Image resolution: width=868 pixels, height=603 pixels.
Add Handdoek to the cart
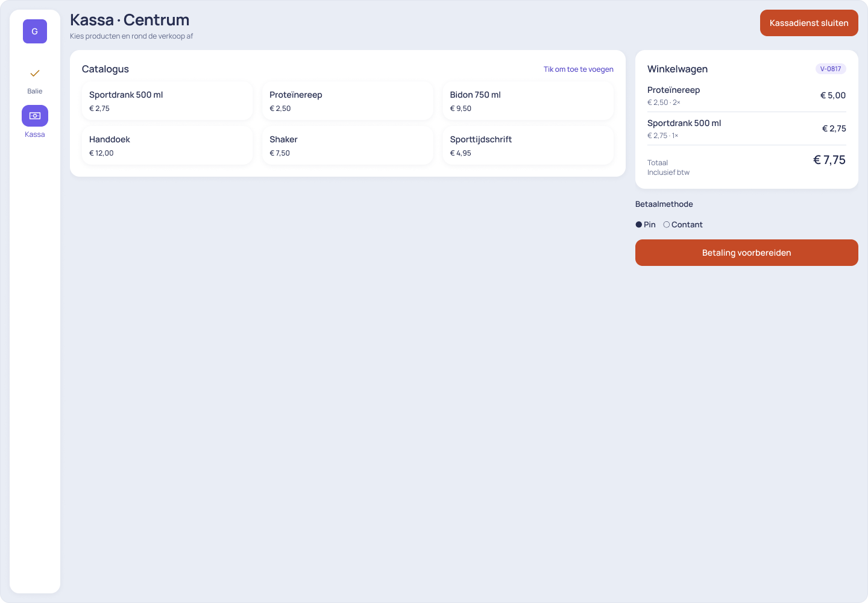tap(168, 145)
